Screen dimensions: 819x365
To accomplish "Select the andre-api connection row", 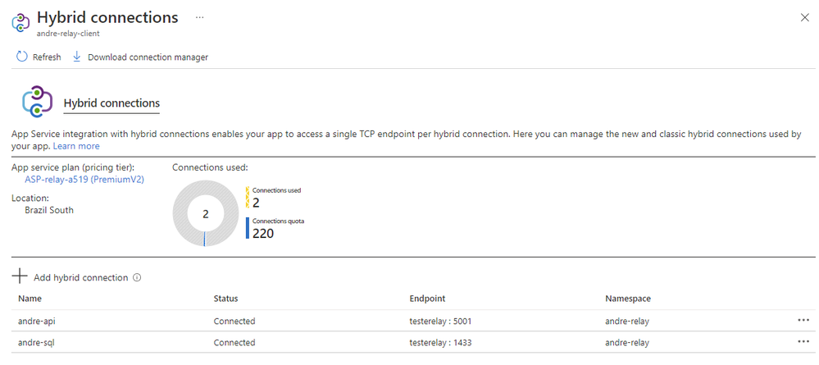I will [38, 321].
